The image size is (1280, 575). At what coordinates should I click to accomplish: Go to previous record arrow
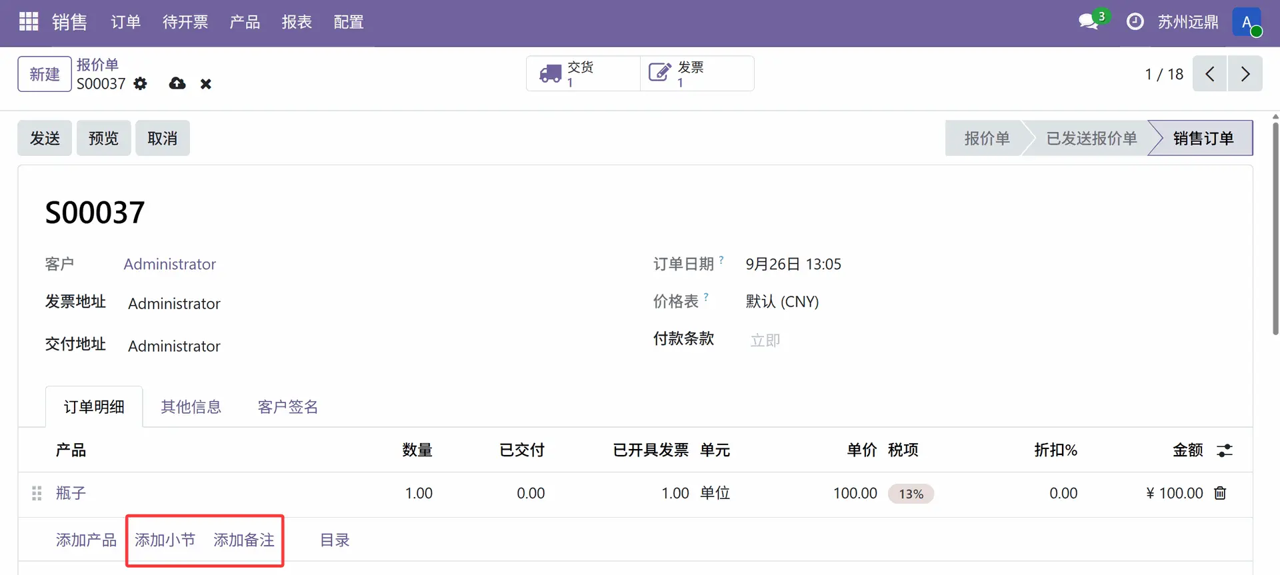coord(1209,74)
